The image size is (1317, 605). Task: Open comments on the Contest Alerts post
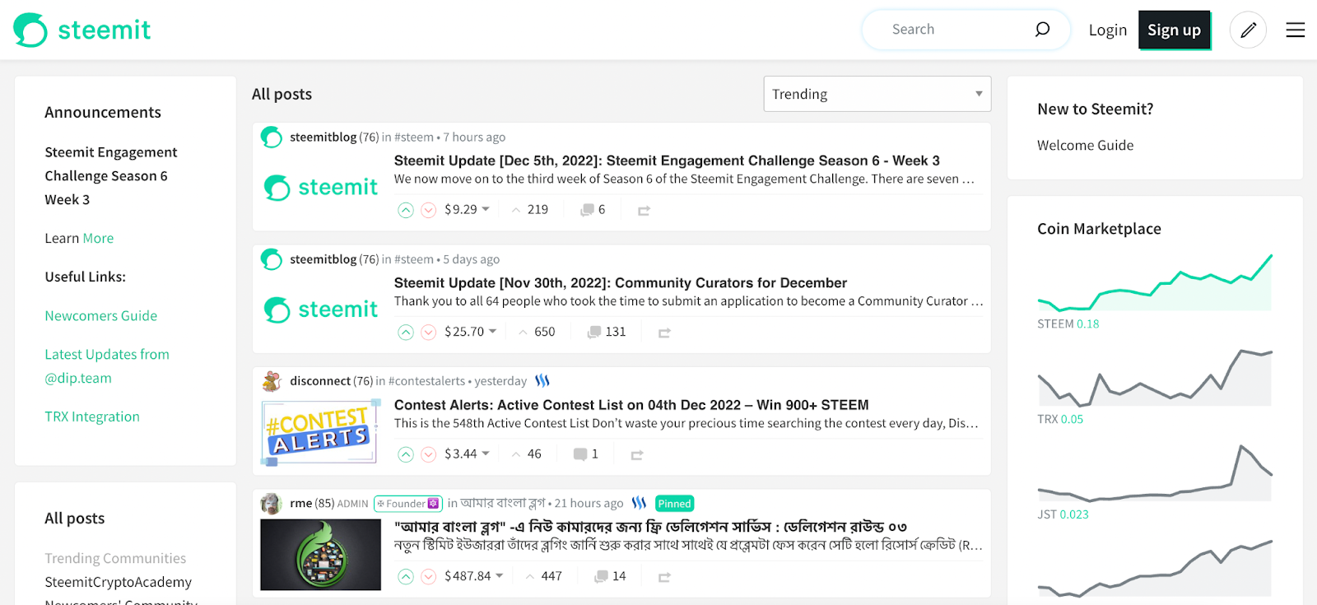pyautogui.click(x=585, y=454)
